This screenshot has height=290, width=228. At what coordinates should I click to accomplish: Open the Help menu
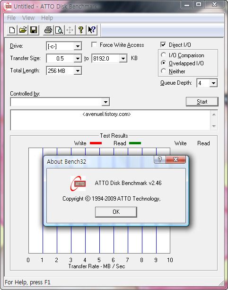(x=47, y=18)
